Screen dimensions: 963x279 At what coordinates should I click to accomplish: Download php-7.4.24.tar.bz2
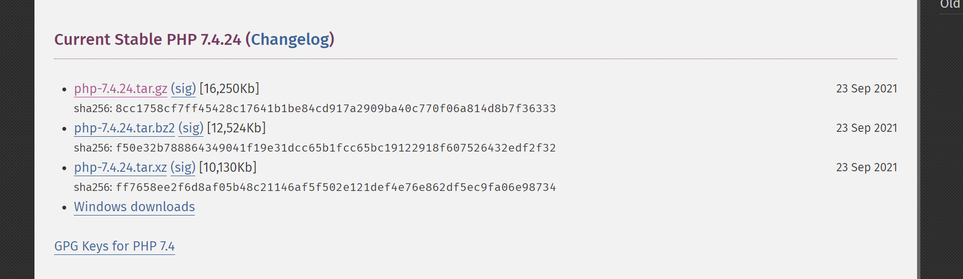124,128
